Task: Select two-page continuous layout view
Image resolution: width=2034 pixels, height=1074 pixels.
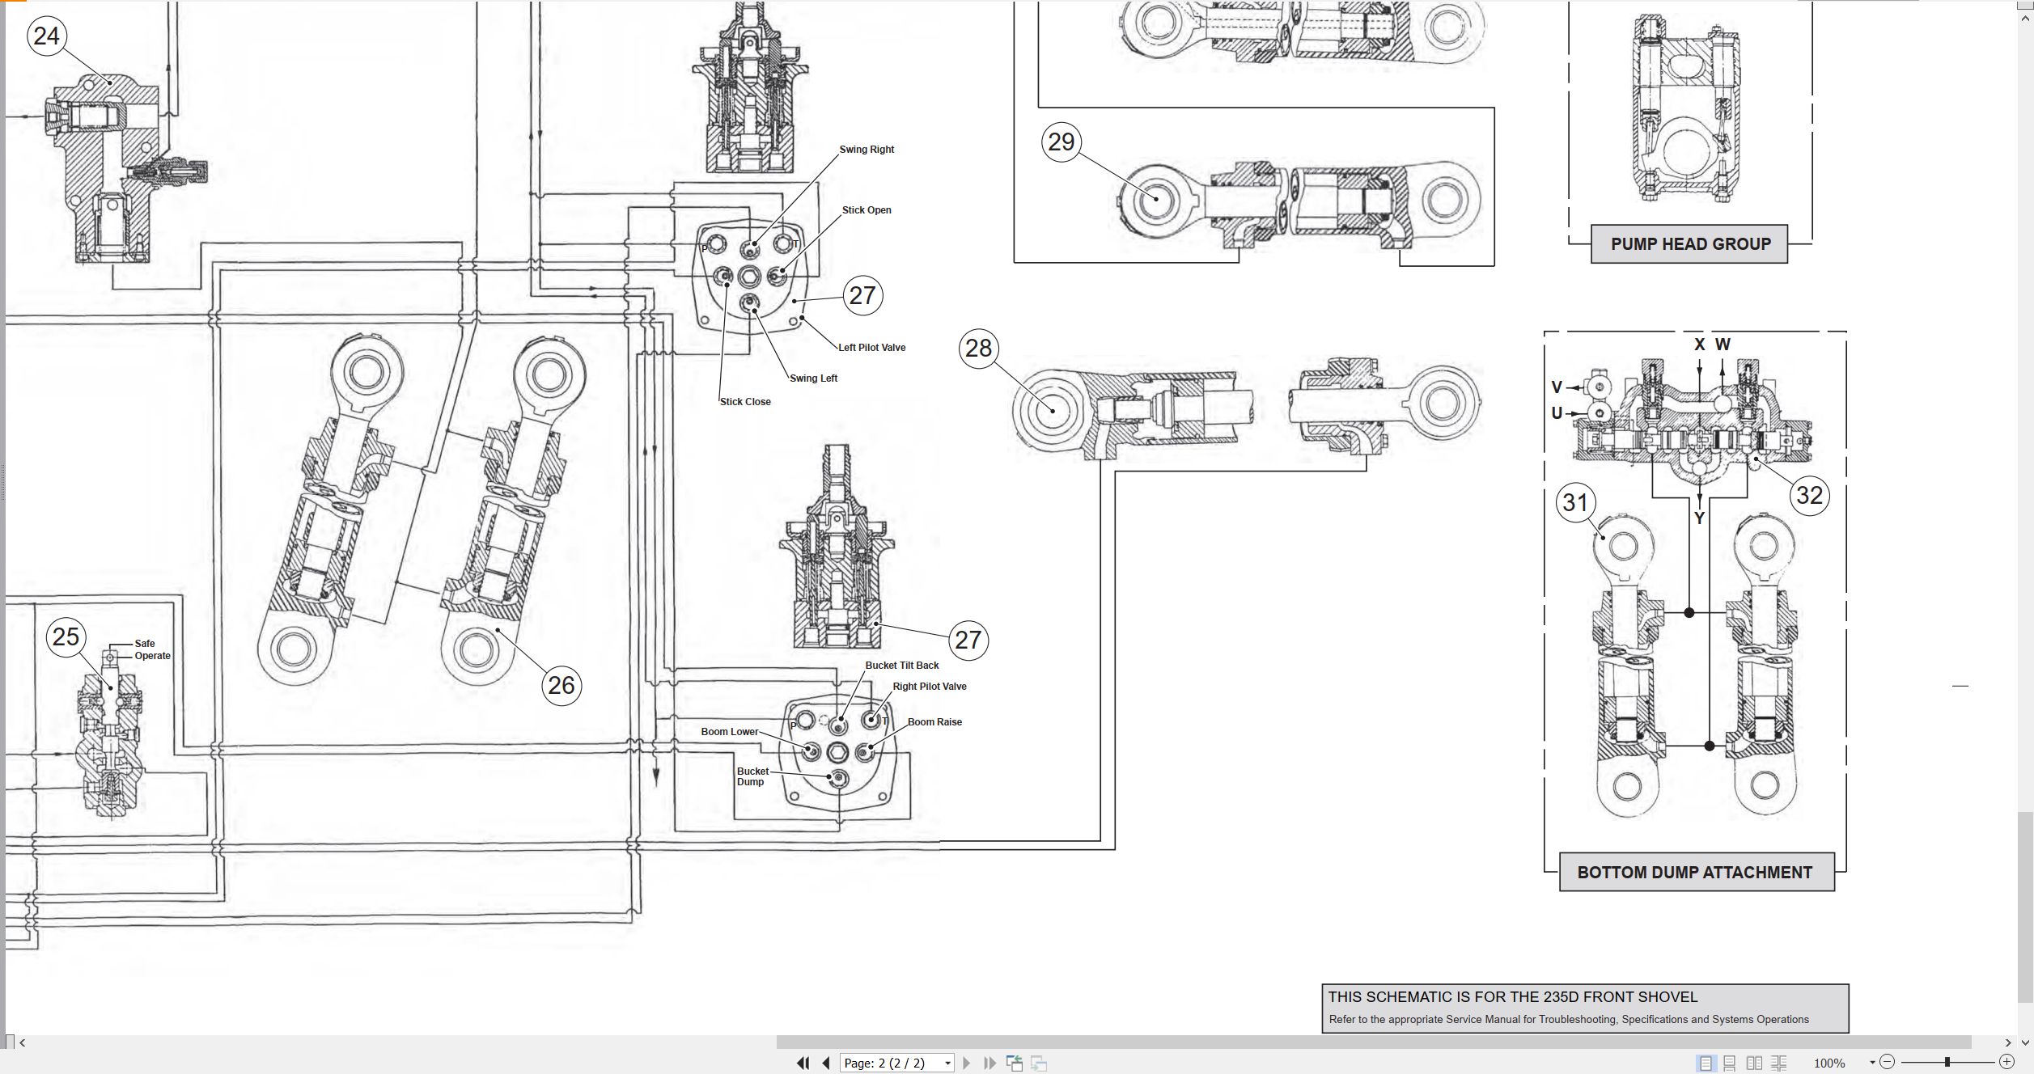Action: [1779, 1063]
